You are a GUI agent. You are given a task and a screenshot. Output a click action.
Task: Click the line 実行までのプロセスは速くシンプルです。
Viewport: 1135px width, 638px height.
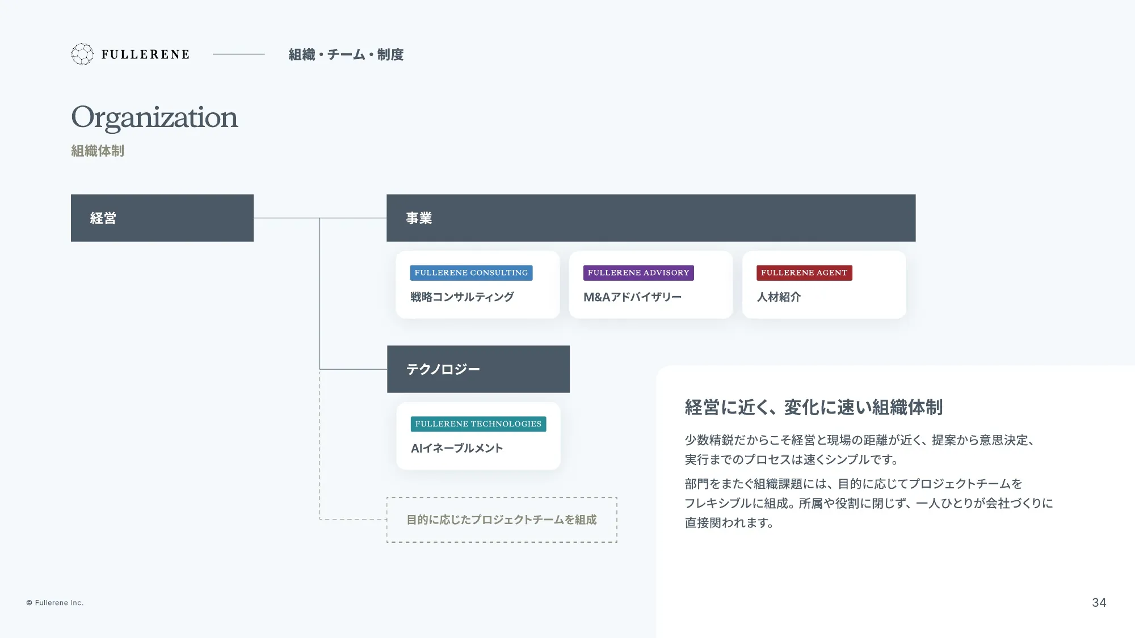point(791,459)
